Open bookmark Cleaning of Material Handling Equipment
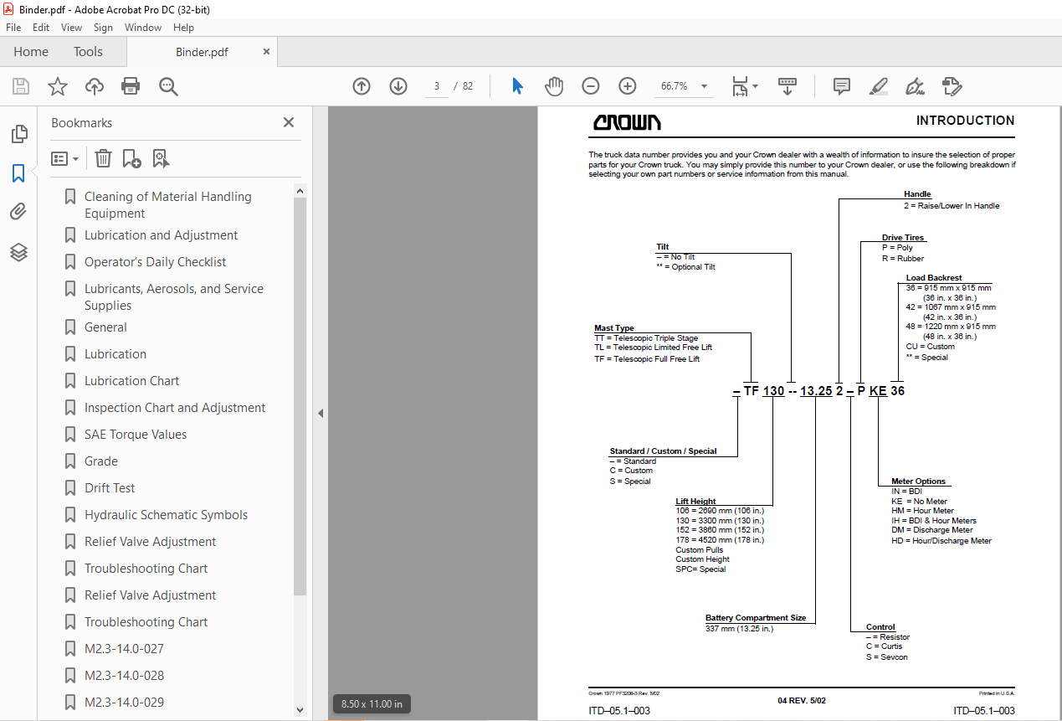Screen dimensions: 1062x721 click(167, 205)
